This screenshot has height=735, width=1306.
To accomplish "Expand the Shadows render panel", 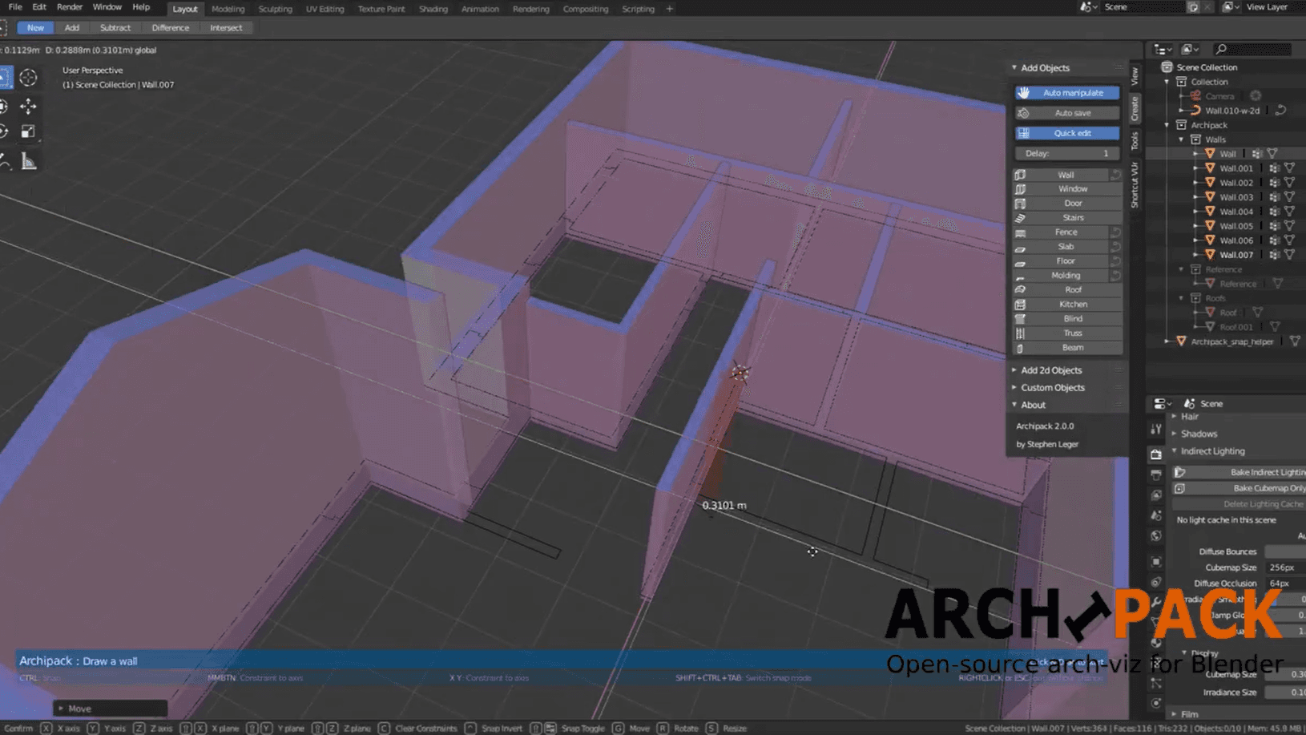I will [x=1175, y=434].
